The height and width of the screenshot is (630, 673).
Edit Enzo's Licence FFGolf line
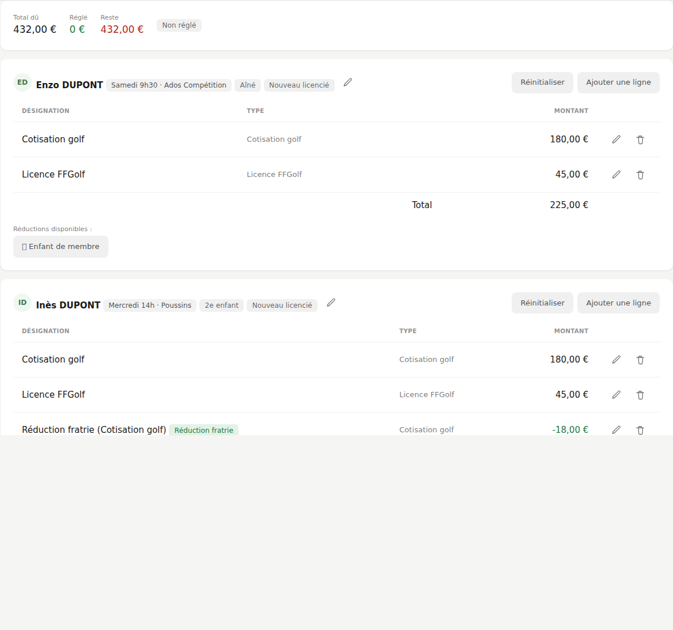617,174
